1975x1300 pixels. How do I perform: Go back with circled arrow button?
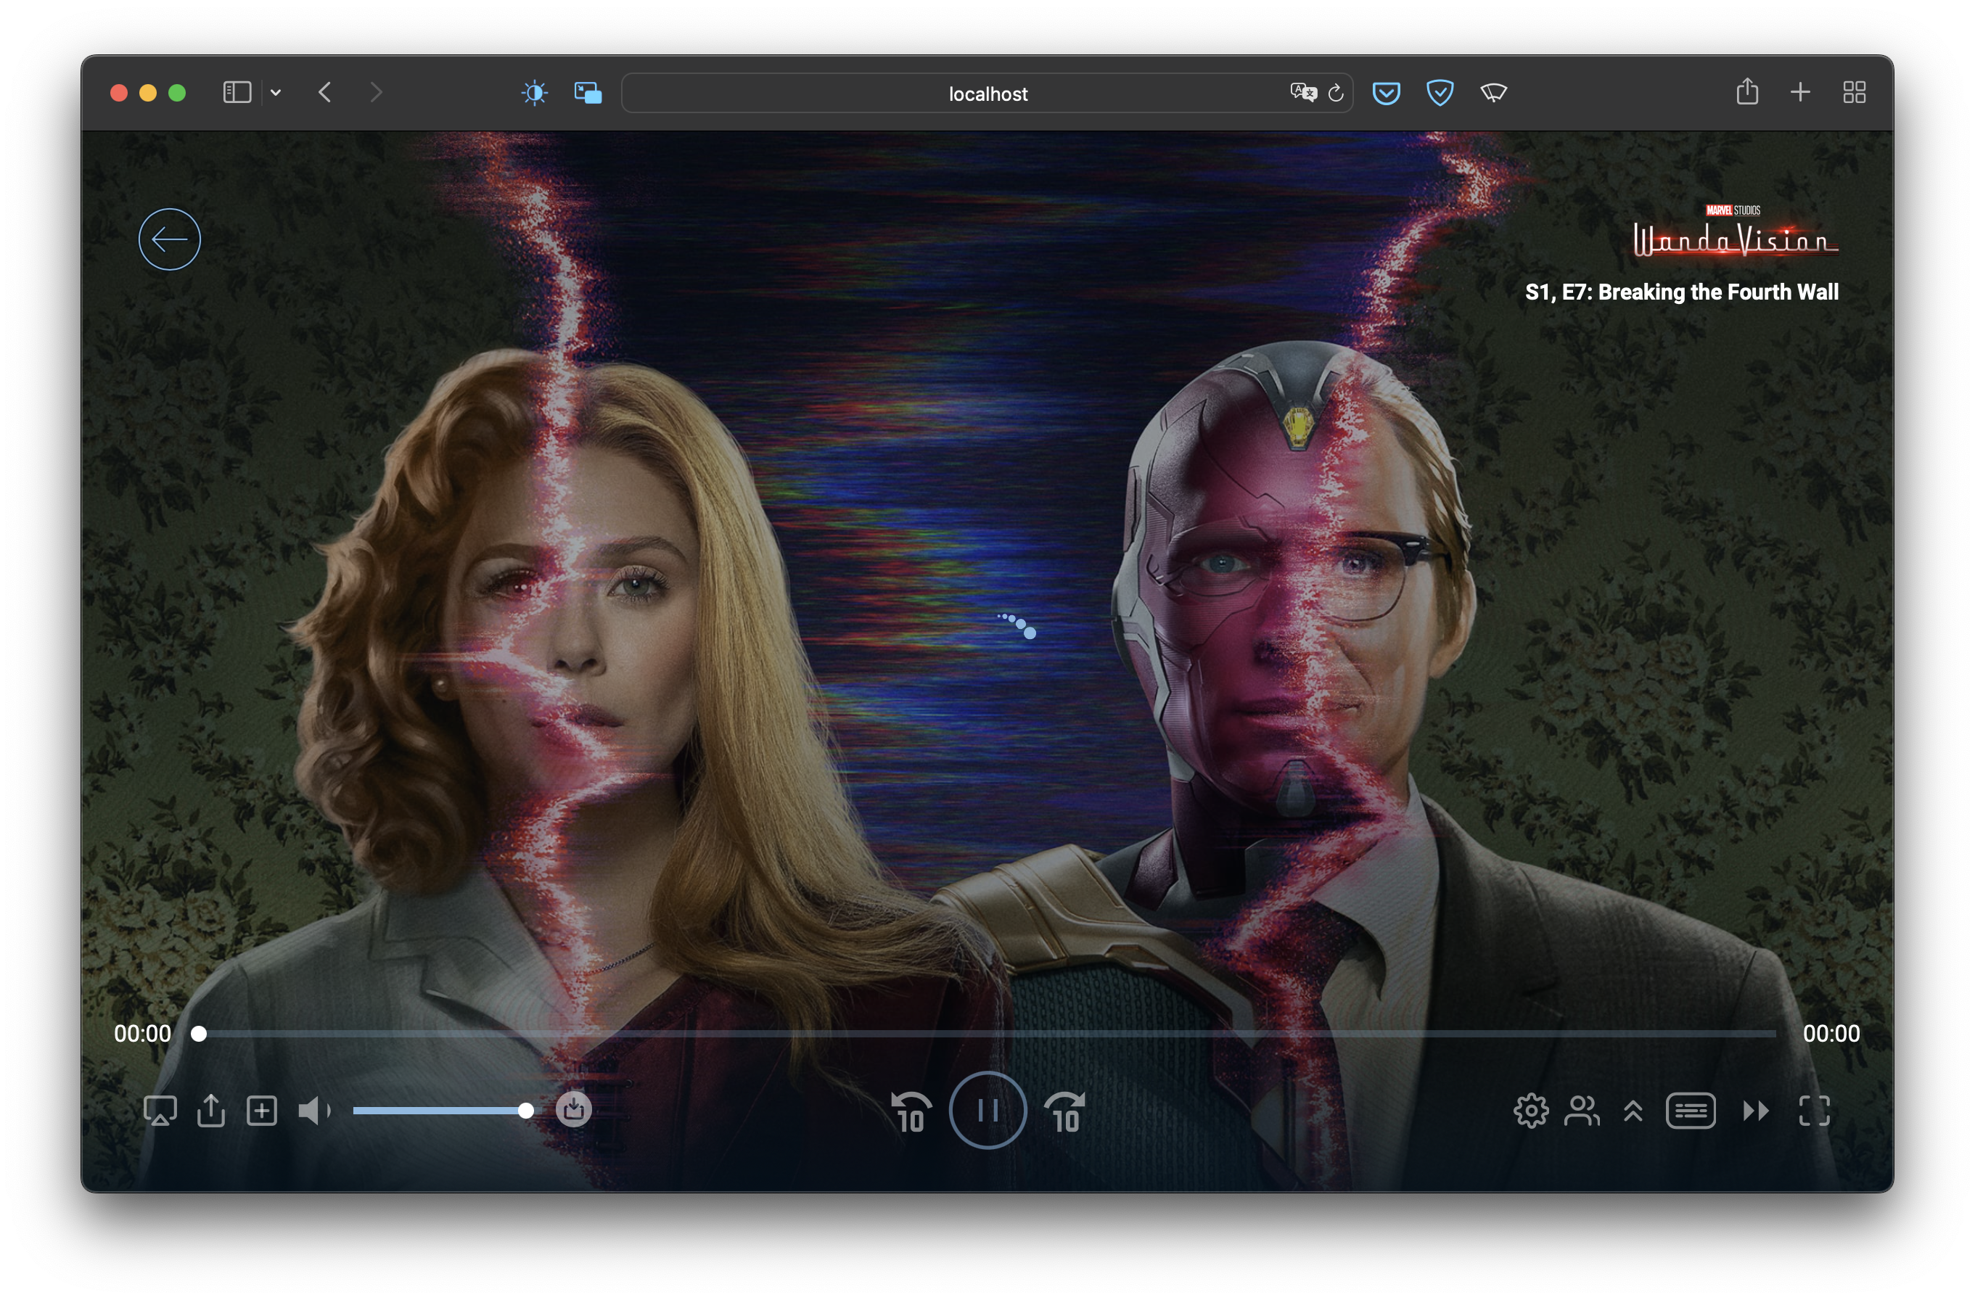coord(169,239)
